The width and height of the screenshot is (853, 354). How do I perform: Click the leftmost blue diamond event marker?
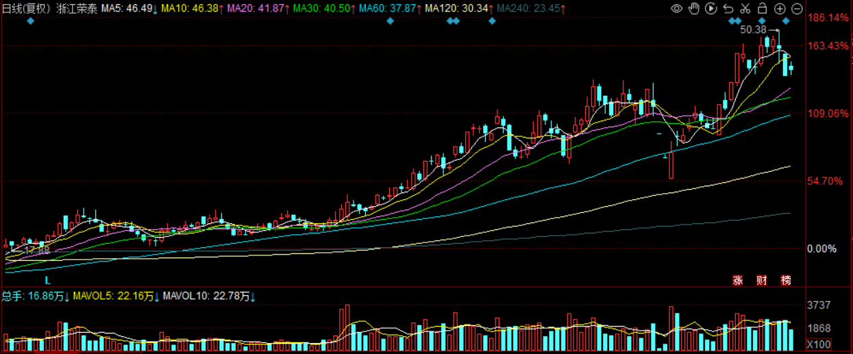click(30, 22)
